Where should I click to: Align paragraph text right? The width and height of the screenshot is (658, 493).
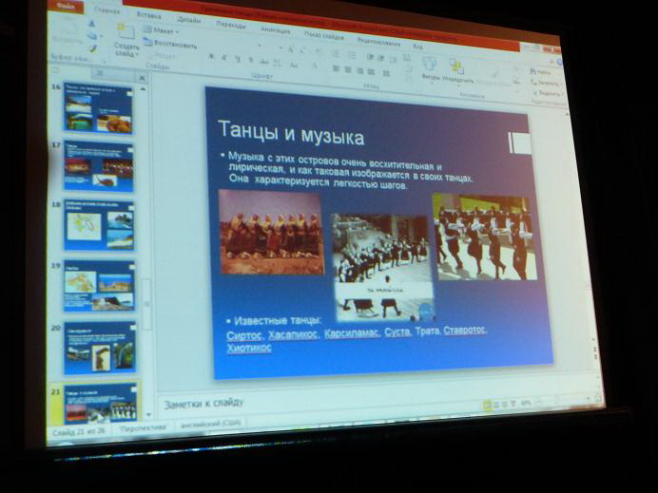click(359, 71)
